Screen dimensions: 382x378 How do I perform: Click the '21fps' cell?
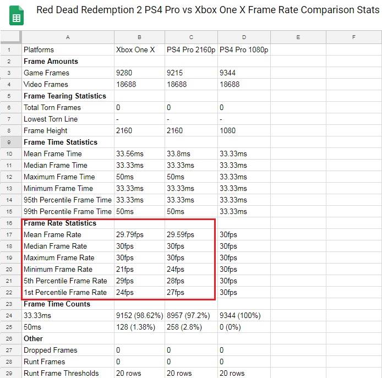point(139,269)
